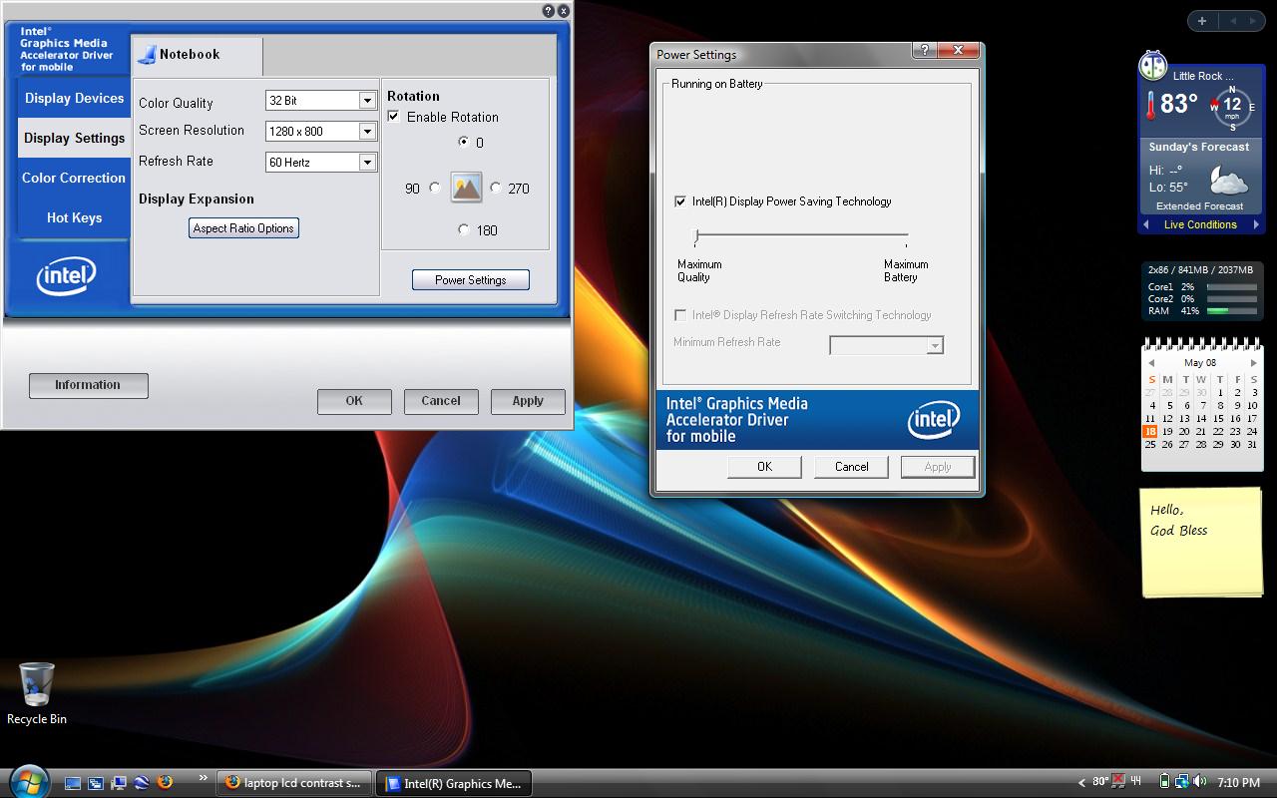Open the Display Settings section
1277x798 pixels.
coord(74,138)
